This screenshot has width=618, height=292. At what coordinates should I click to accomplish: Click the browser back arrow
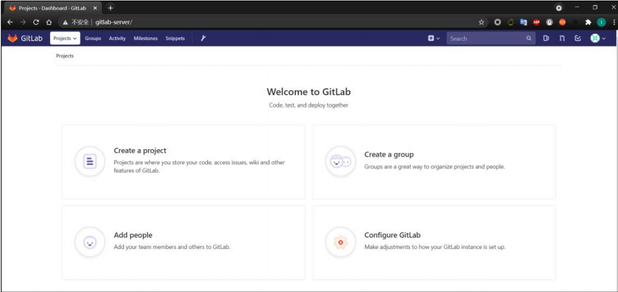click(x=10, y=23)
